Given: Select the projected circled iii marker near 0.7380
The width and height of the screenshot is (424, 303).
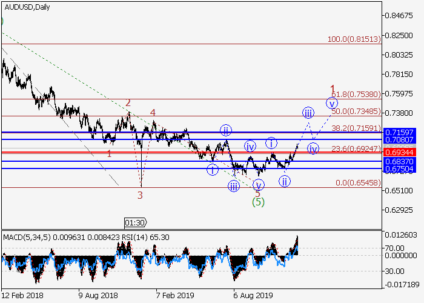Looking at the screenshot, I should coord(308,113).
